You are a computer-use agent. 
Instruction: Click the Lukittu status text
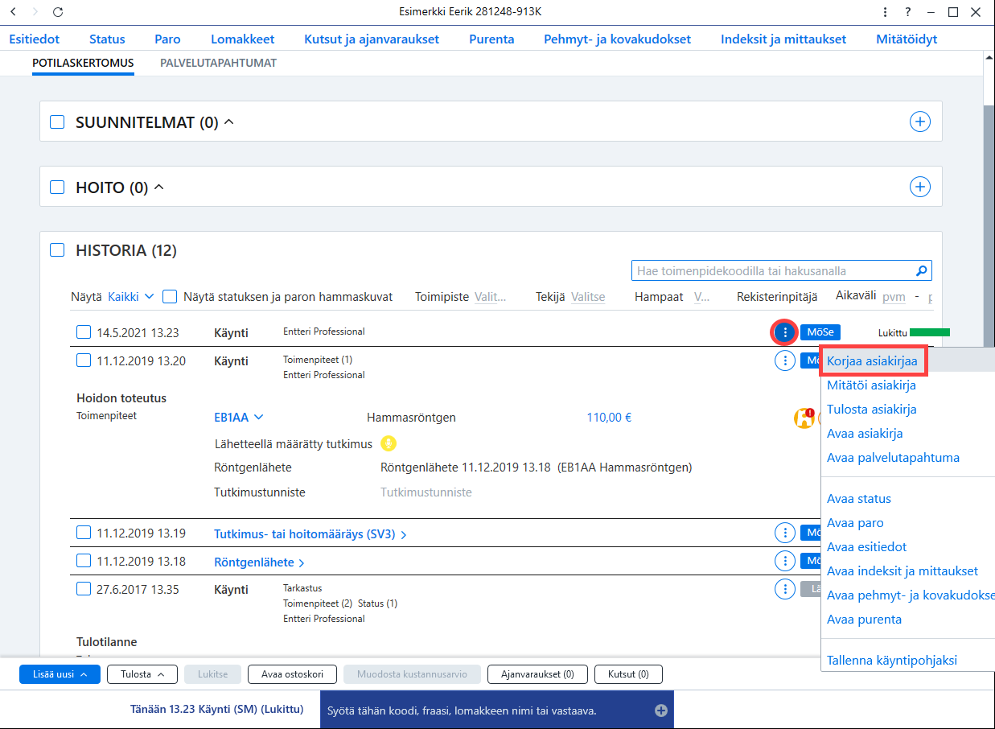[892, 332]
